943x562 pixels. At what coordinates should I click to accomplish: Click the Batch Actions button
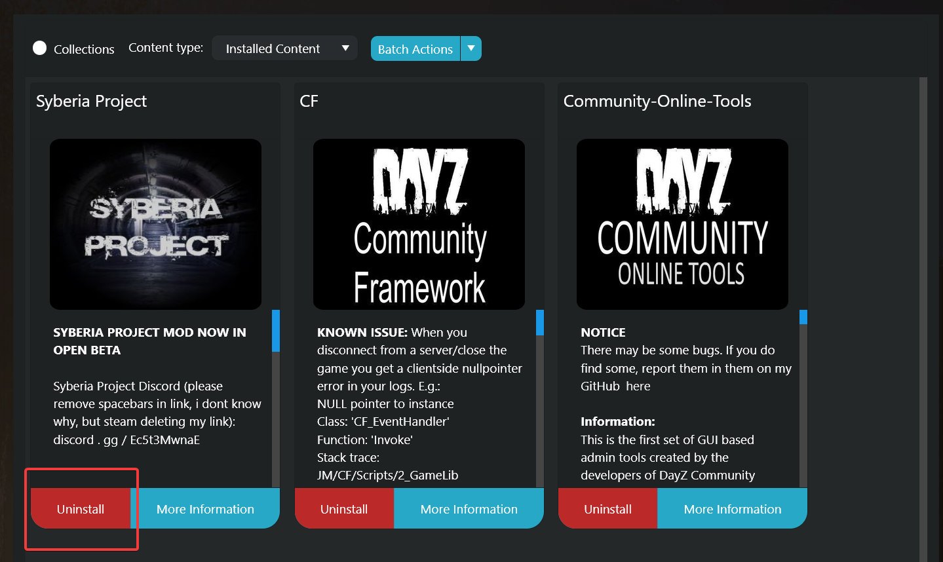tap(415, 49)
